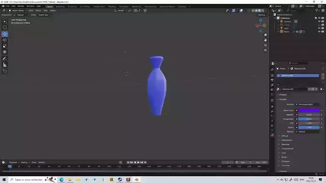Open the Object Data green triangle tab
Screen dimensions: 326x183
click(272, 130)
